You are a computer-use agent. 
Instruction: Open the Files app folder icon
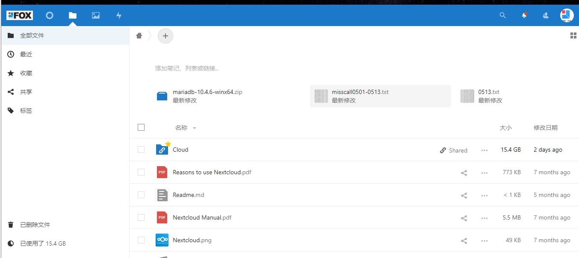tap(73, 15)
